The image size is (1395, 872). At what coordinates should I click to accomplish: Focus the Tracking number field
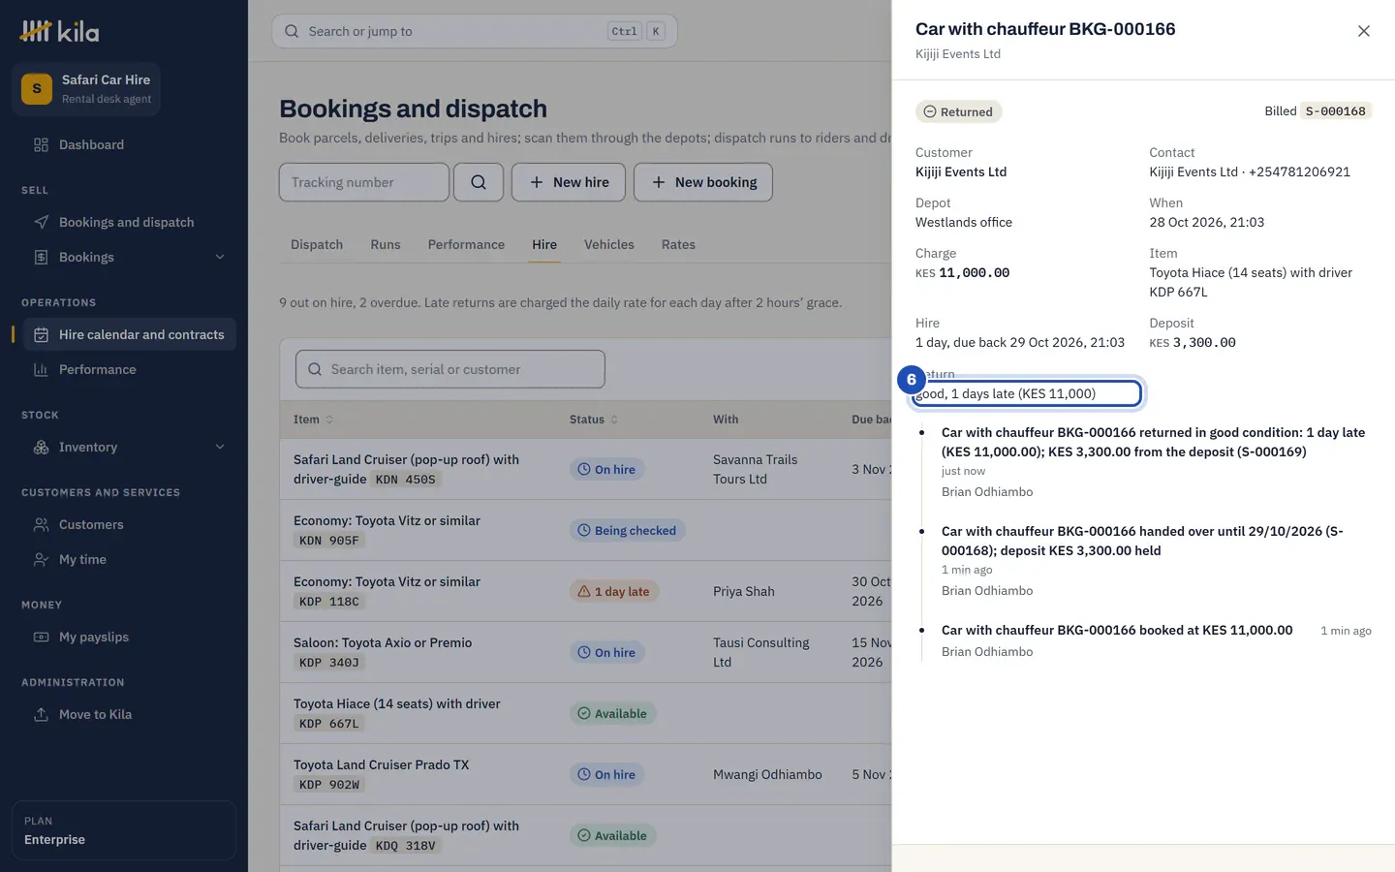[x=364, y=182]
